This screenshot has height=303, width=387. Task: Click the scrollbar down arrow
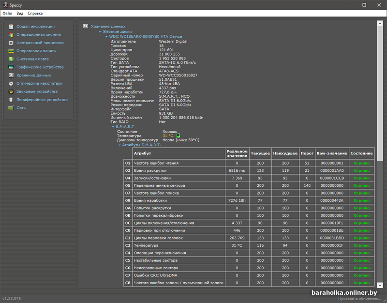(x=380, y=285)
